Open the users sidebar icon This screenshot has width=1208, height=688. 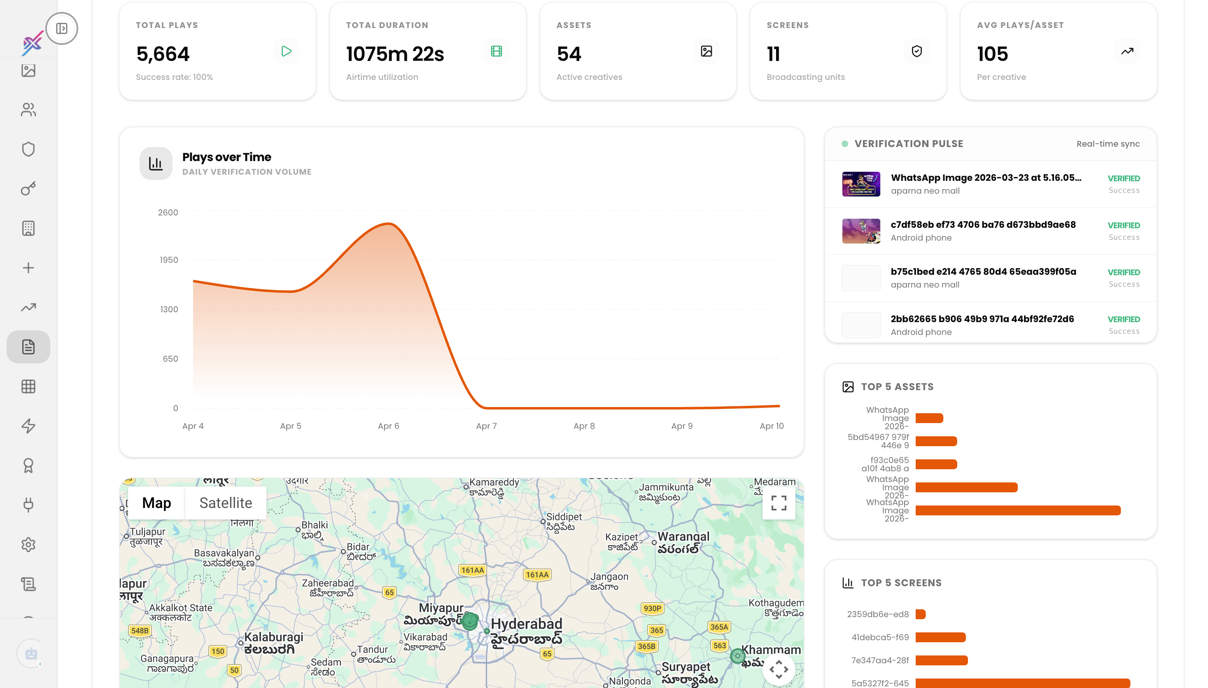tap(28, 110)
